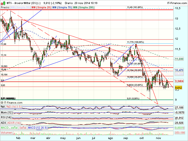Screen dimensions: 188x141
Task: Click the yellow 9,612 current price tag
Action: [179, 87]
